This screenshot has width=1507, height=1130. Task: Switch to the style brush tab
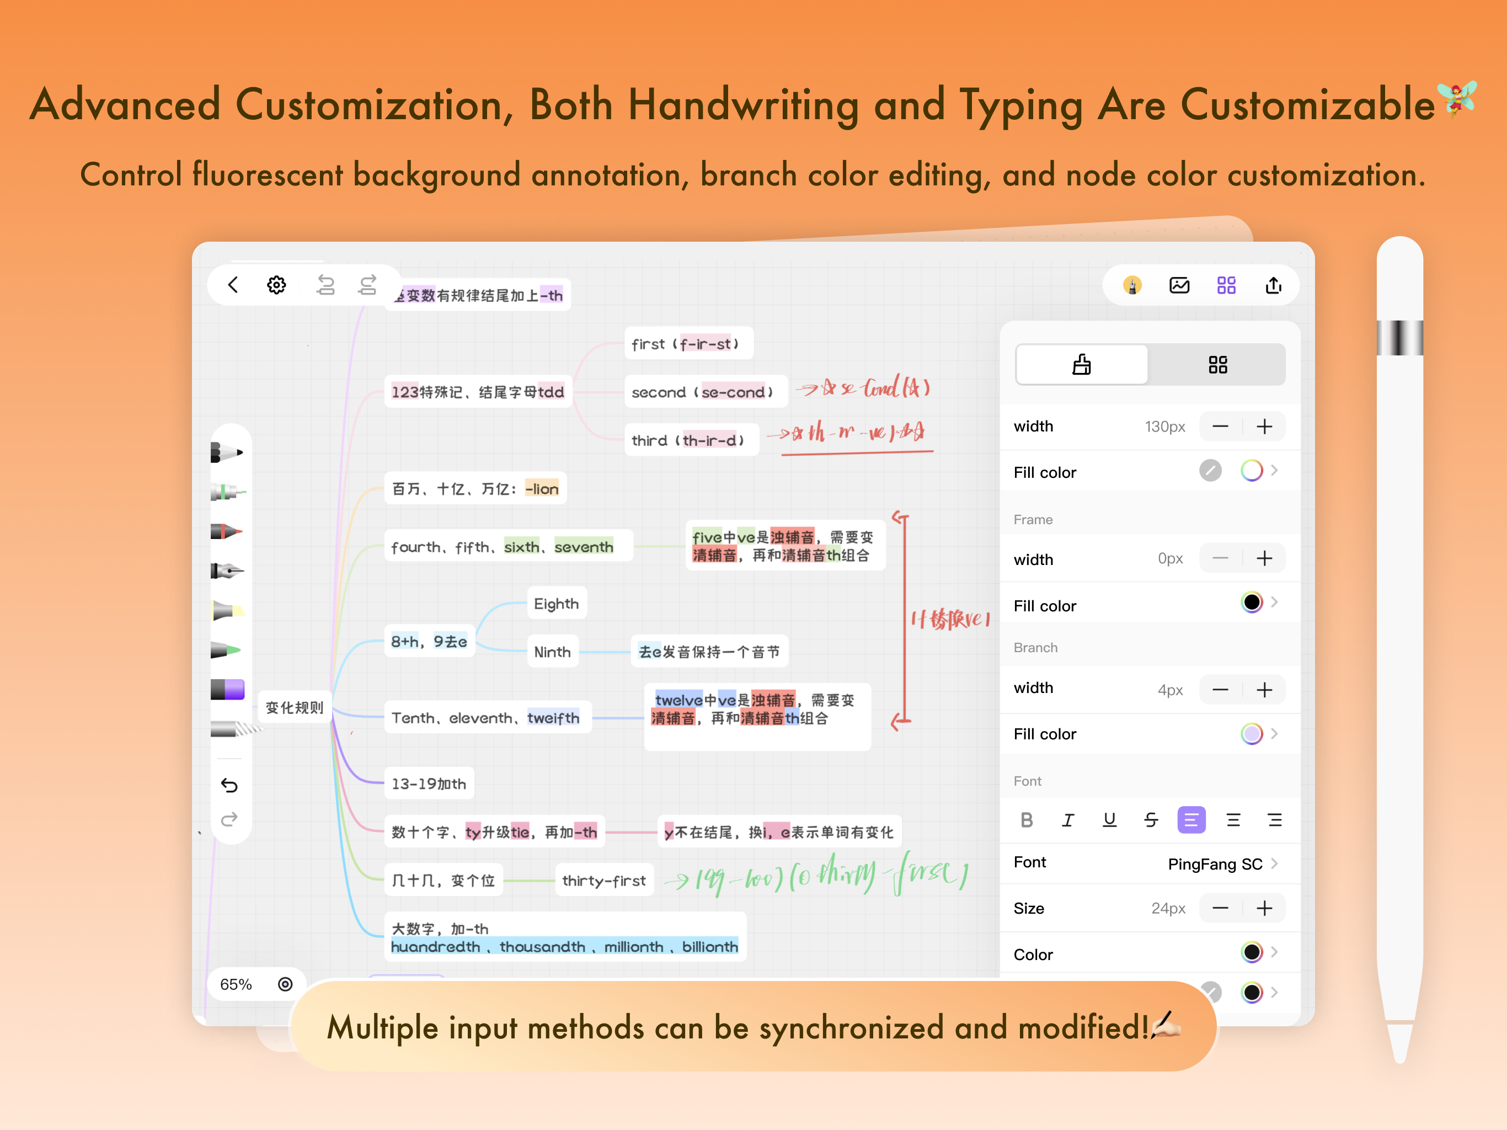pos(1081,365)
